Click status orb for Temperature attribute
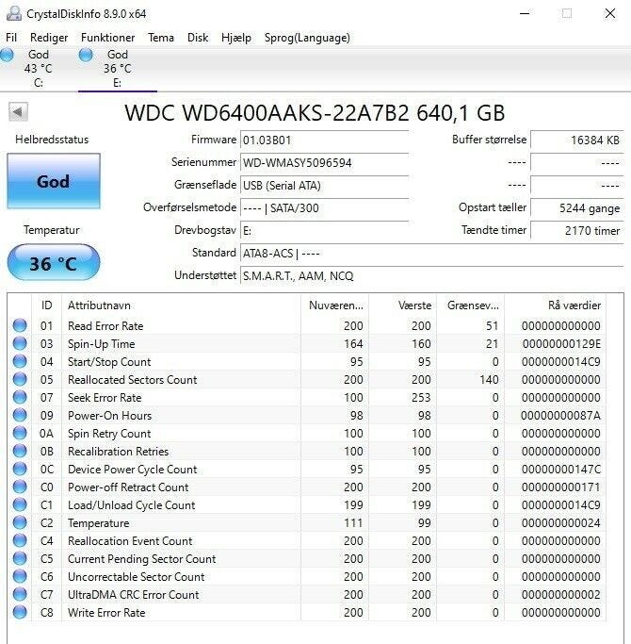This screenshot has height=644, width=631. point(20,523)
